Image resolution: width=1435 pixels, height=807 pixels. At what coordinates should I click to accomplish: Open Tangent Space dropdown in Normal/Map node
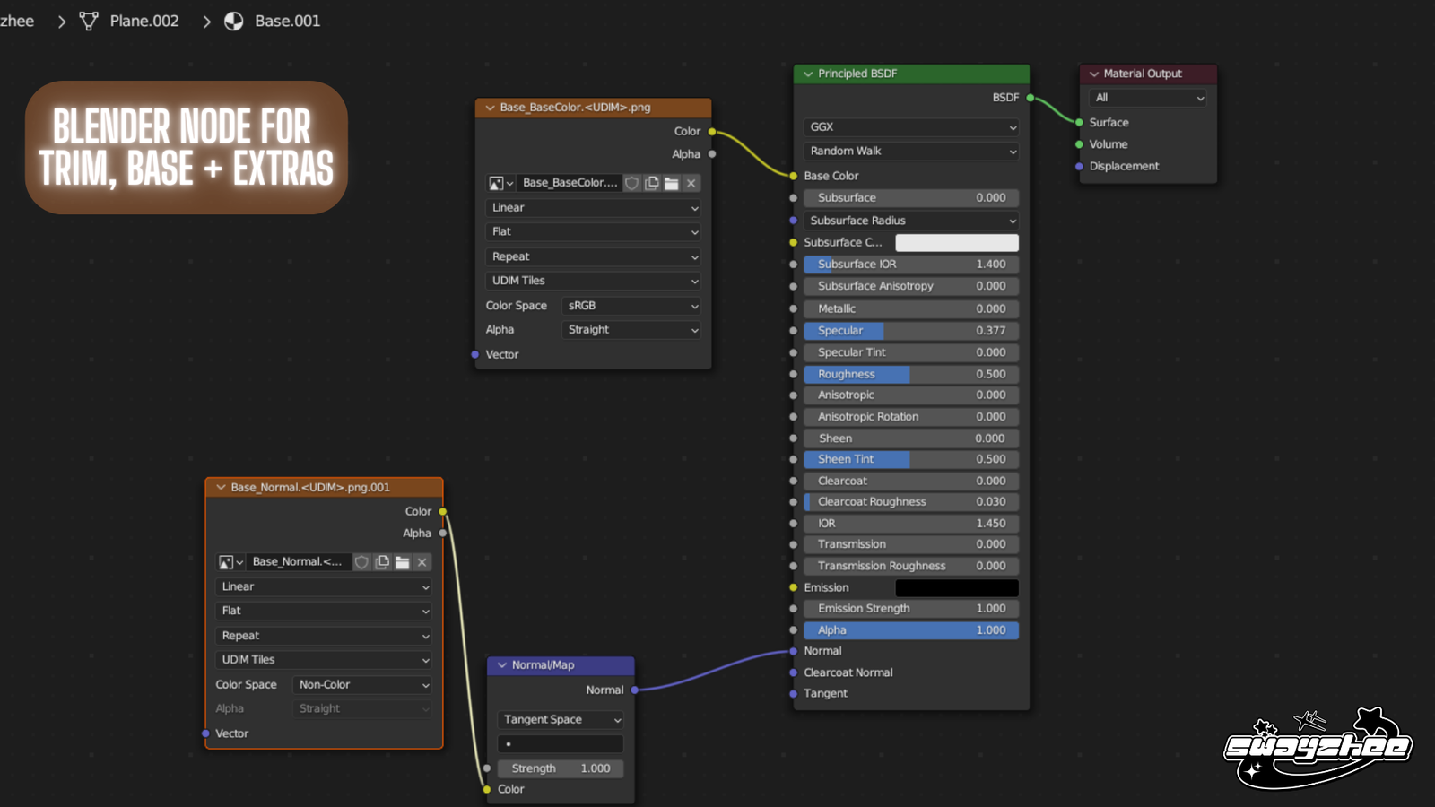point(561,720)
